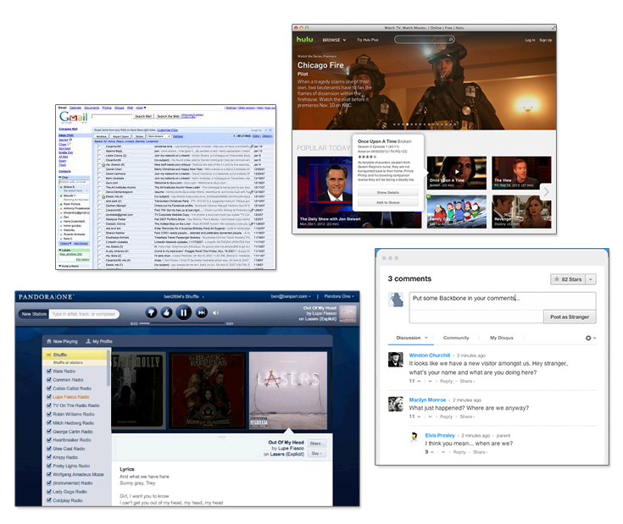Open the Lasers album cover

pyautogui.click(x=288, y=390)
